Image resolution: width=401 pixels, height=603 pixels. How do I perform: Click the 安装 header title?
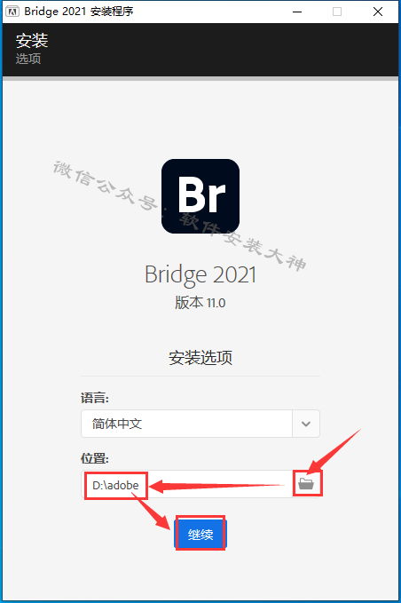click(32, 40)
